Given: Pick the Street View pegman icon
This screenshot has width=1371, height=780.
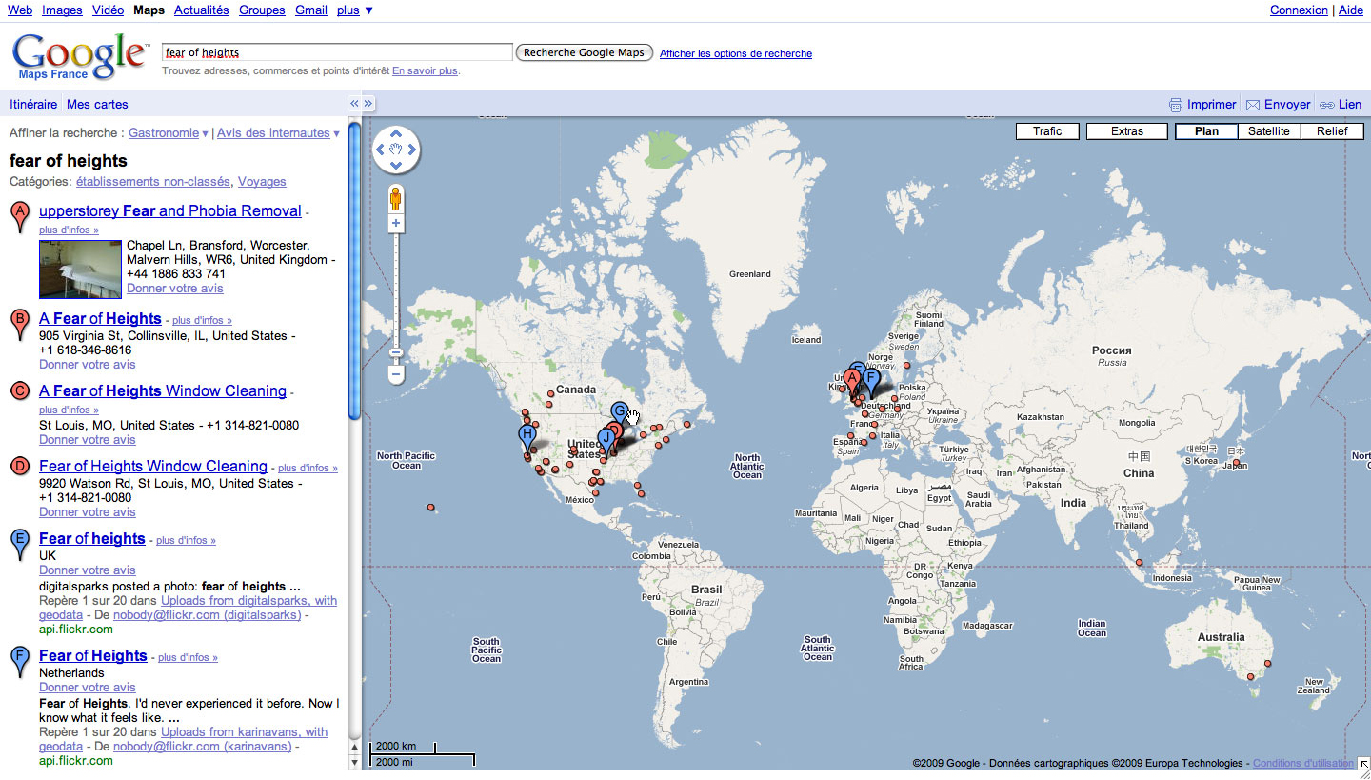Looking at the screenshot, I should 396,199.
